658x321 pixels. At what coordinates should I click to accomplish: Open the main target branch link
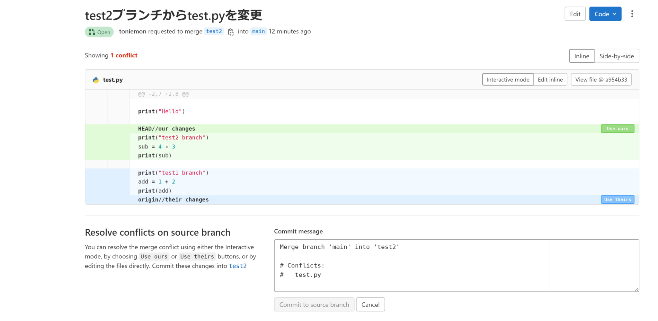258,31
